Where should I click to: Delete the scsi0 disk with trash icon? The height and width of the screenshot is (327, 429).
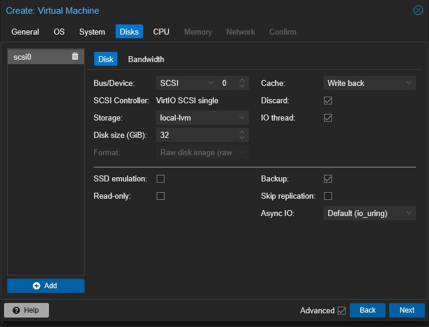(x=74, y=57)
